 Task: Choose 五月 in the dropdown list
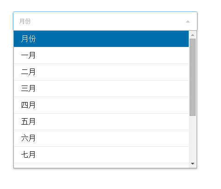(101, 121)
